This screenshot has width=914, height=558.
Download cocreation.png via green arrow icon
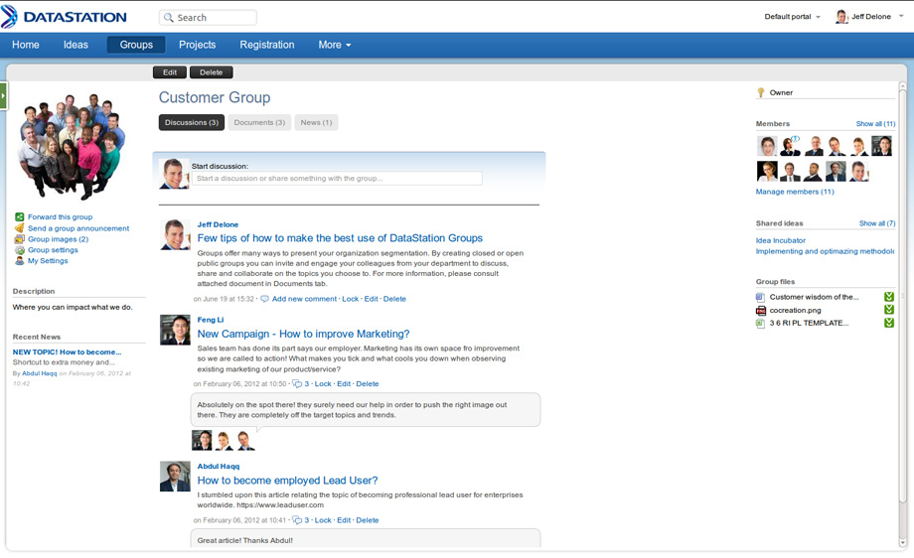tap(889, 310)
